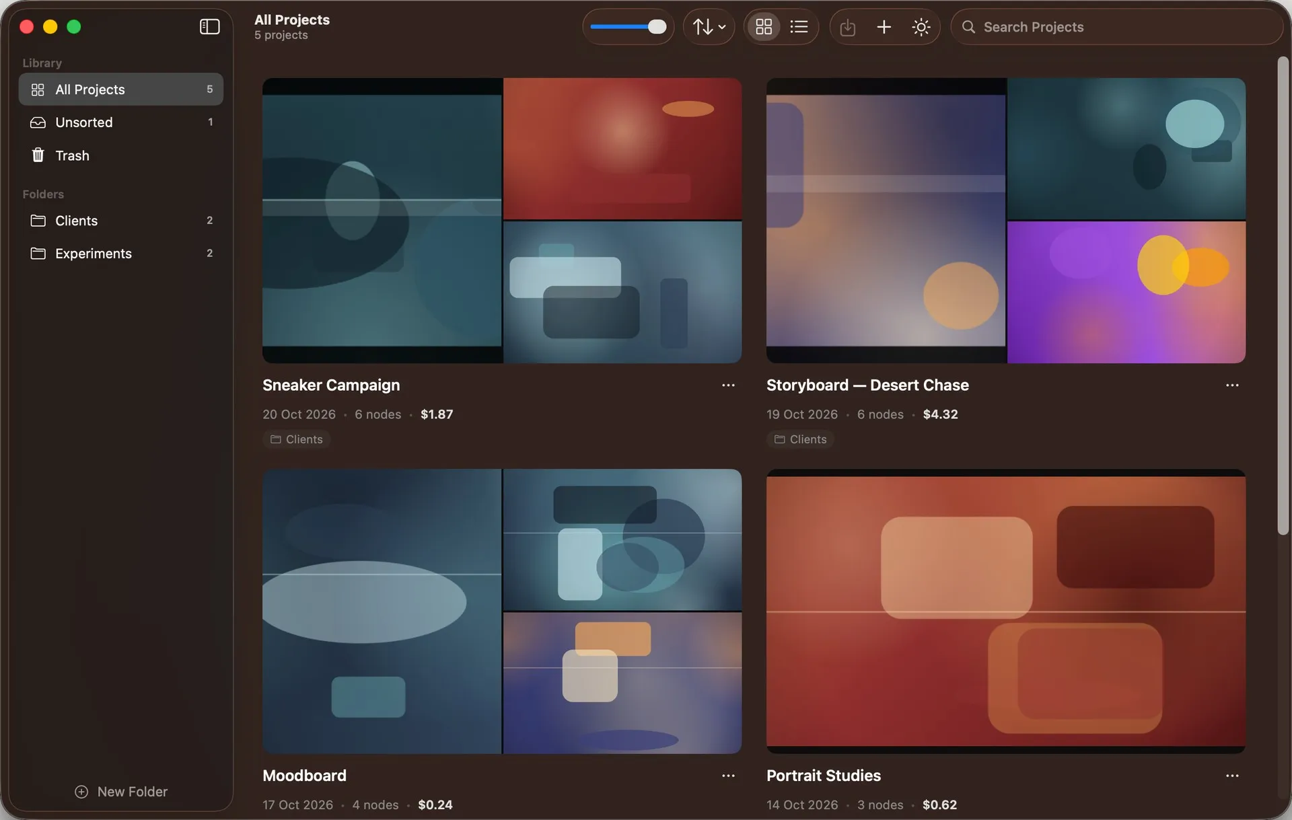
Task: Open Portrait Studies more options menu
Action: [x=1232, y=776]
